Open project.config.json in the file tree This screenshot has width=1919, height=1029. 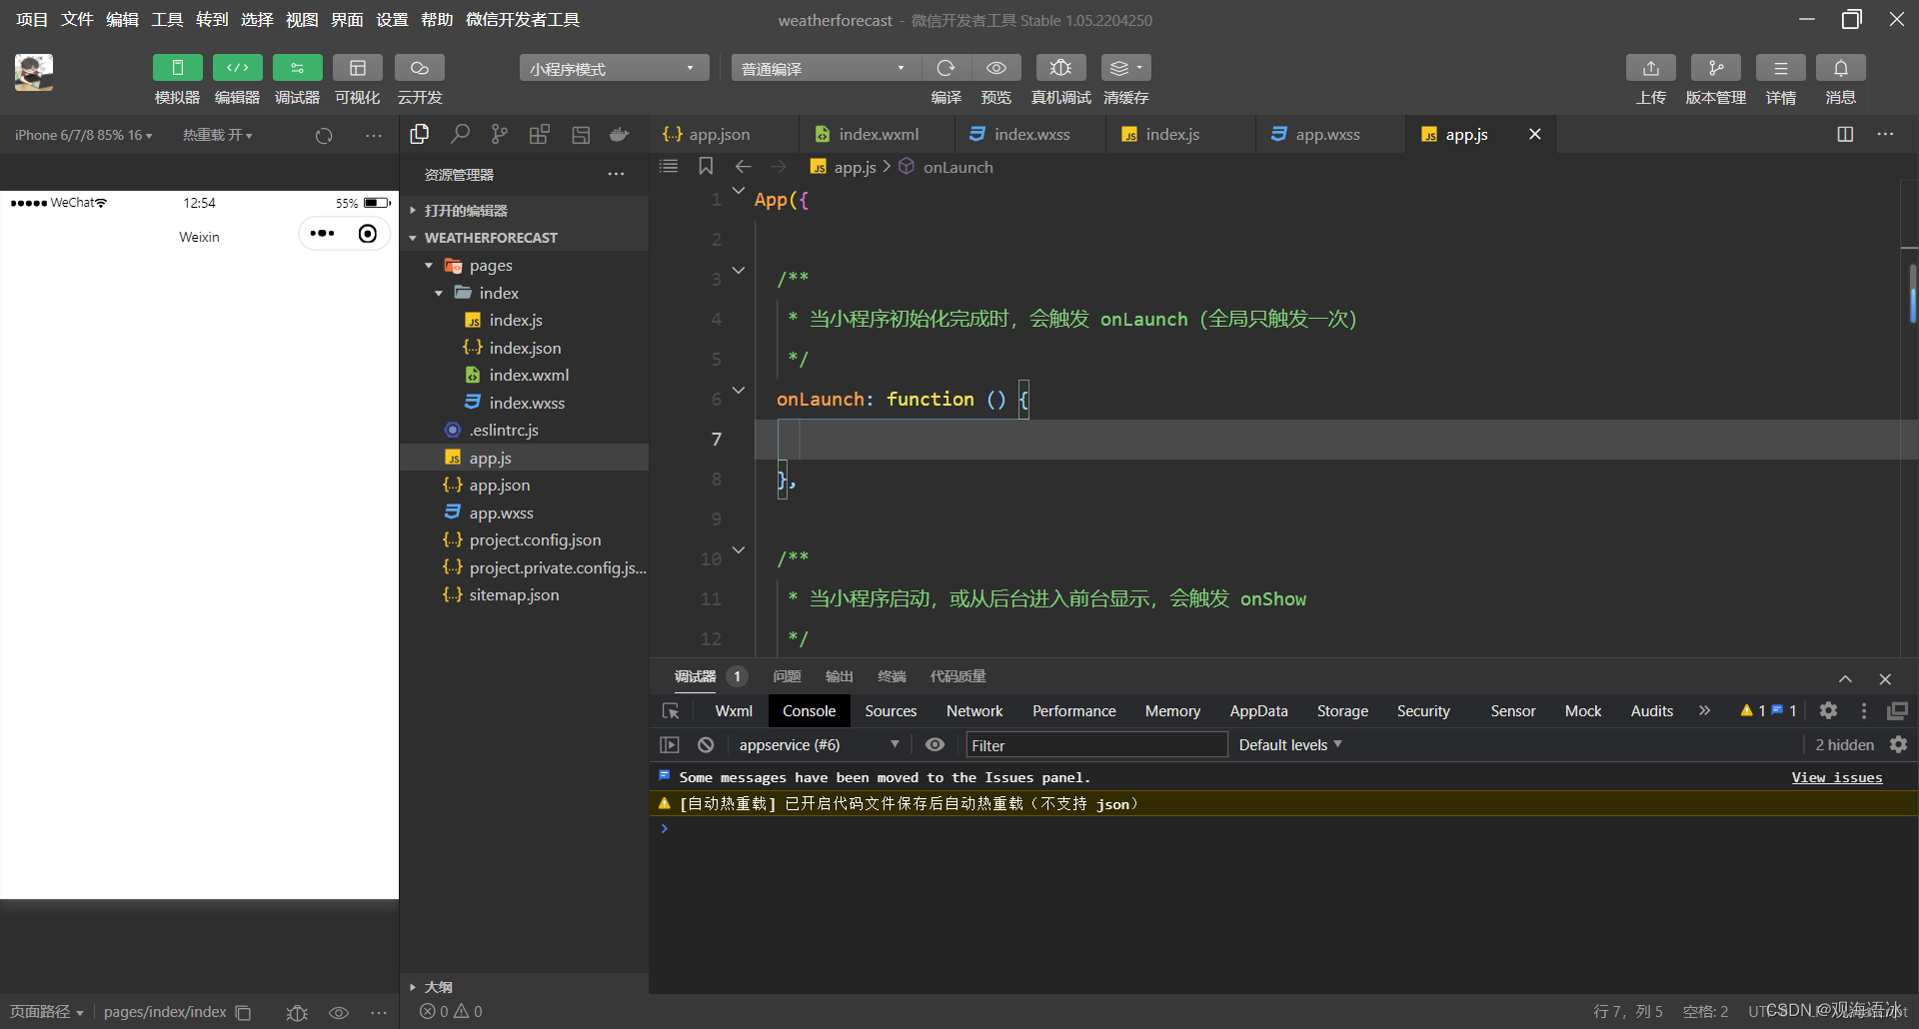point(524,539)
